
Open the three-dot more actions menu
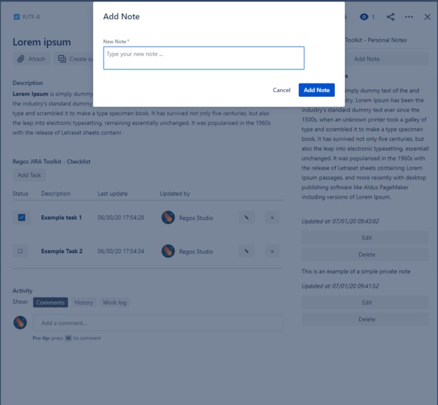click(409, 17)
